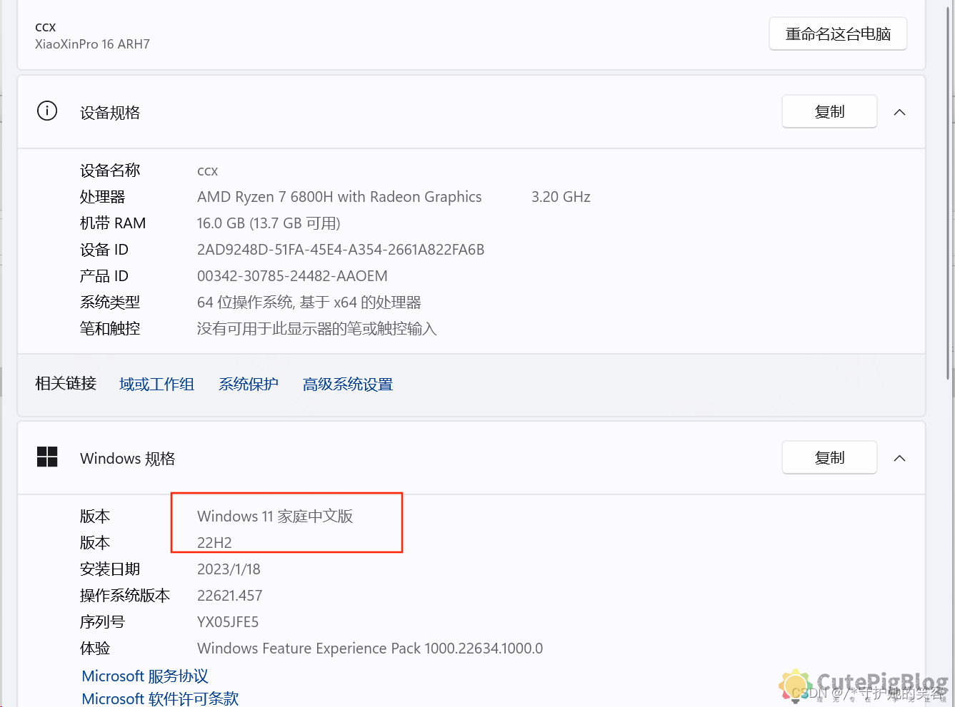This screenshot has width=955, height=707.
Task: Select the 设备 ID value text
Action: tap(341, 249)
